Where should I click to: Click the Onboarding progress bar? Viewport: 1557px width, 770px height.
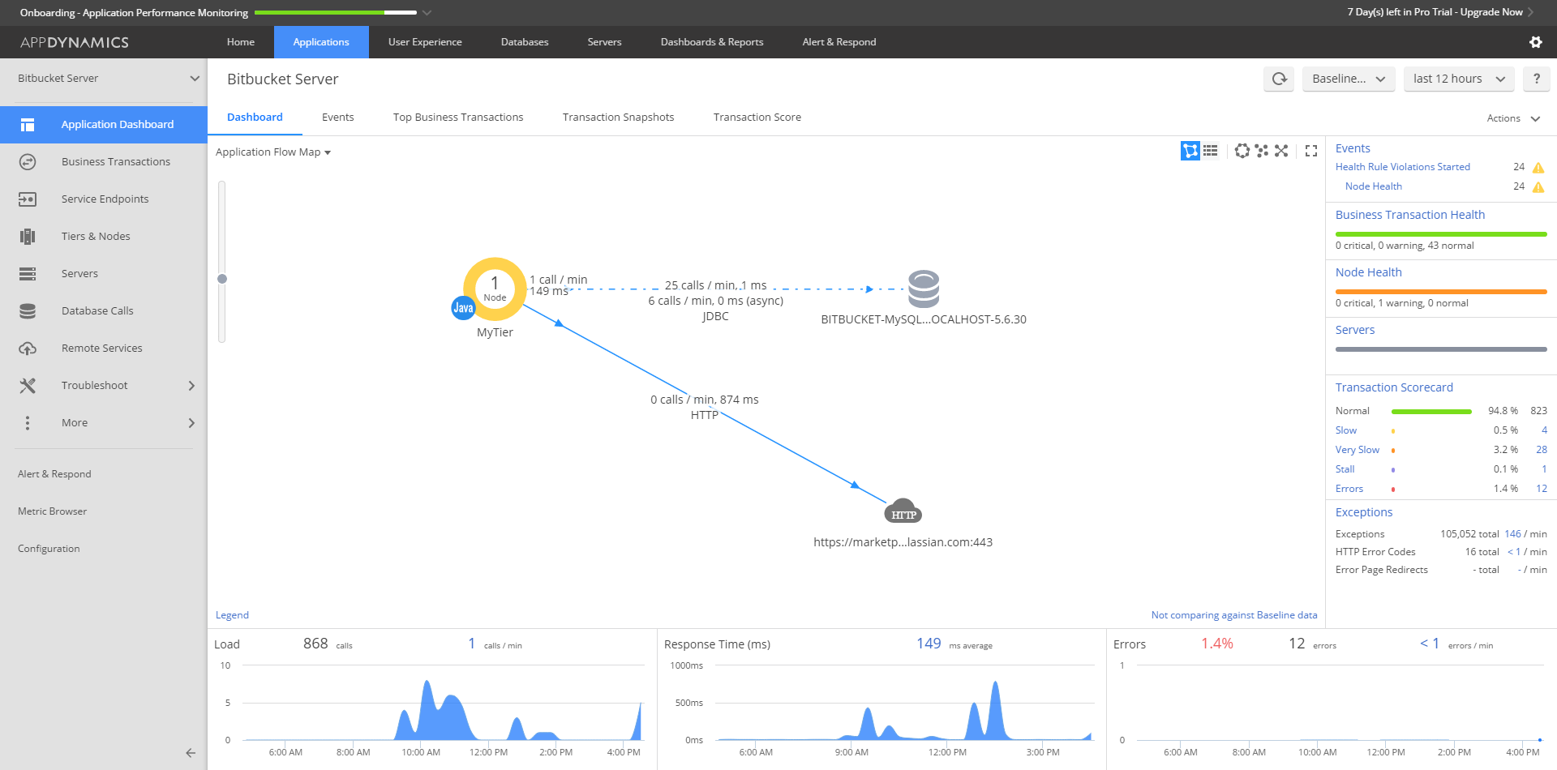point(336,13)
